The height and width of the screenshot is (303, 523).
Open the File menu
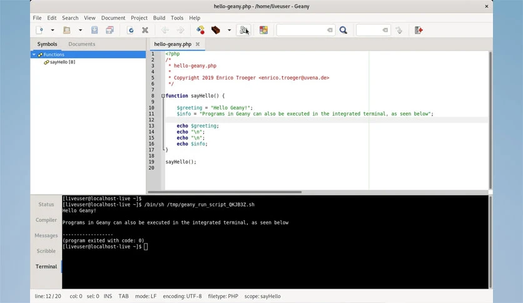click(x=37, y=18)
